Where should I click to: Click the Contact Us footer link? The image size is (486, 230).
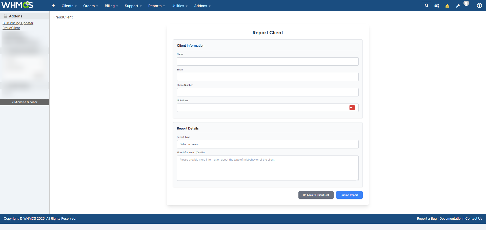pos(474,219)
